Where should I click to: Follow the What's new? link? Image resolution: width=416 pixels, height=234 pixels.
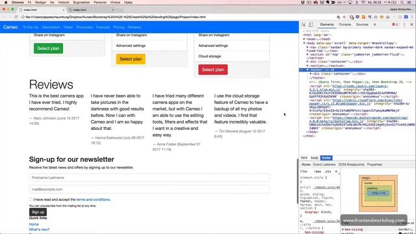(39, 229)
